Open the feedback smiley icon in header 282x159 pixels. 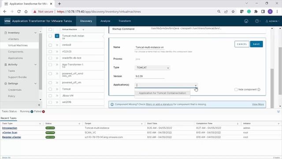pos(246,21)
